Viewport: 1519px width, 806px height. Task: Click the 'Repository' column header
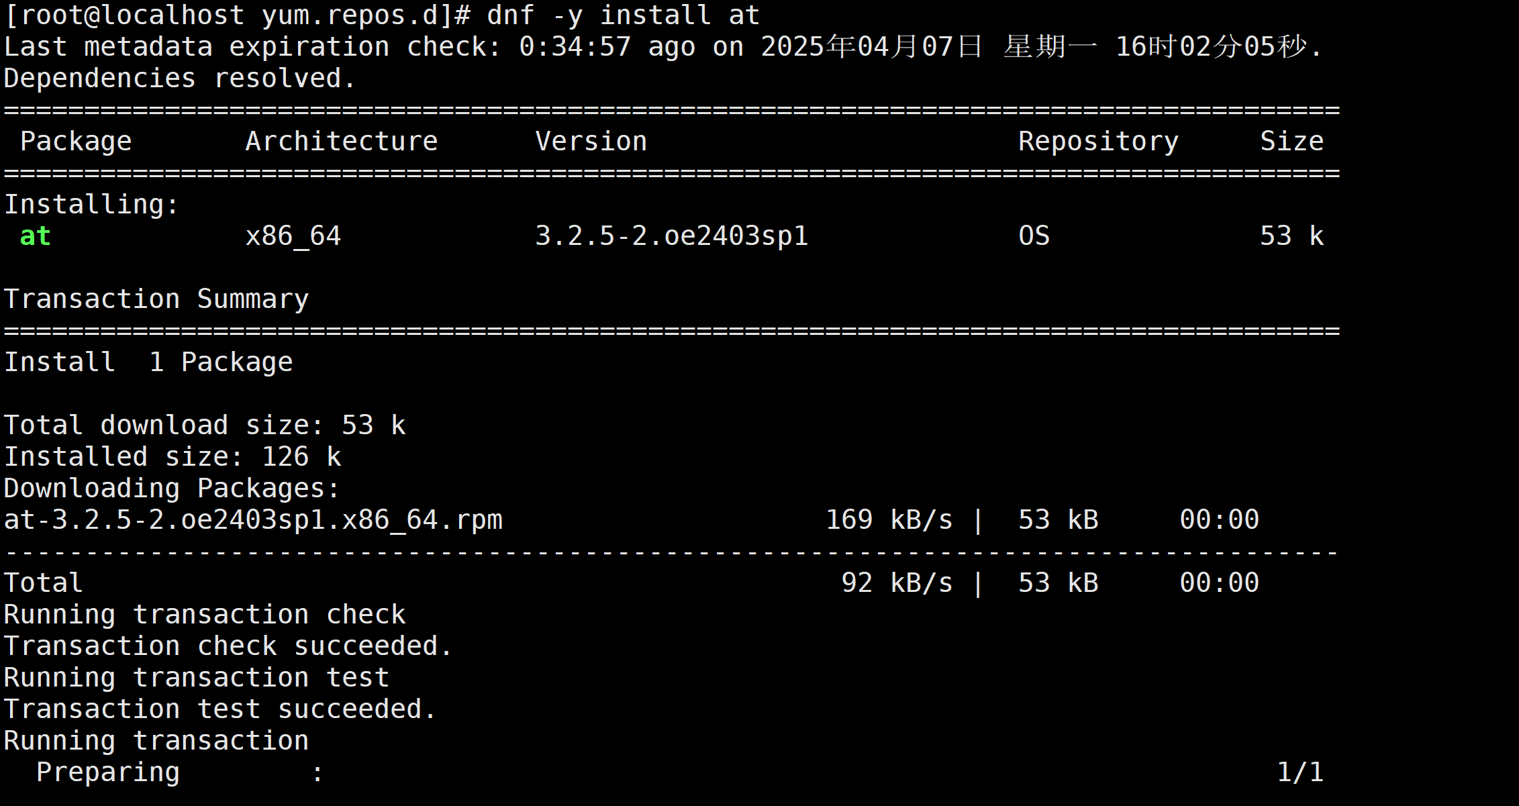pyautogui.click(x=1098, y=142)
